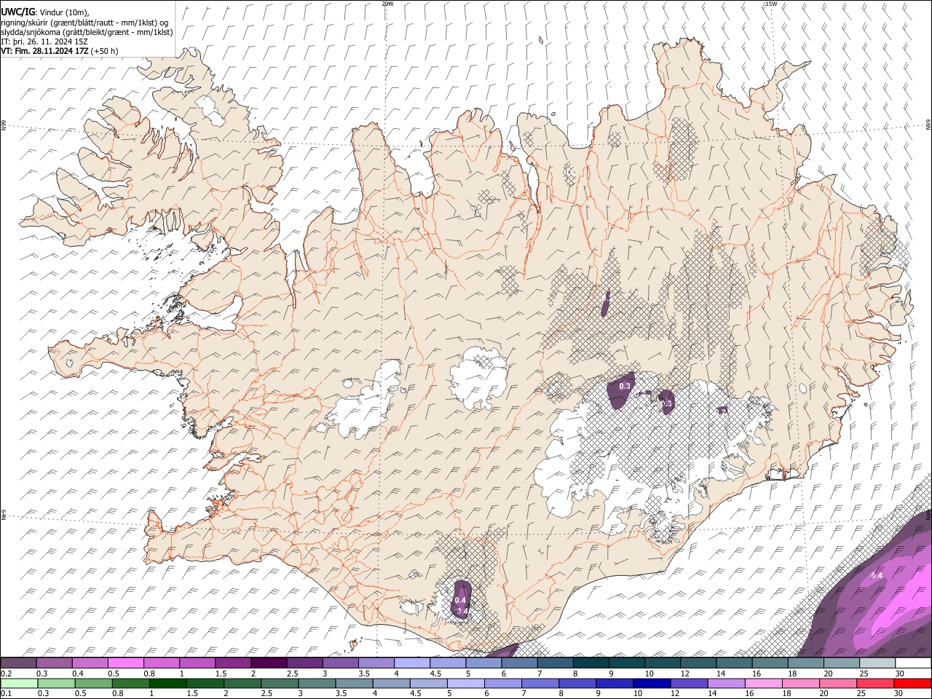This screenshot has width=932, height=699.
Task: Click the '20W' longitude label at top
Action: (387, 4)
